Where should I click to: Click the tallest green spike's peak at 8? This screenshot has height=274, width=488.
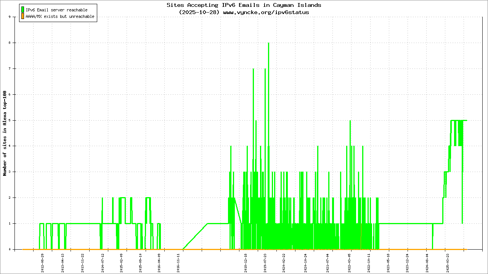point(268,43)
